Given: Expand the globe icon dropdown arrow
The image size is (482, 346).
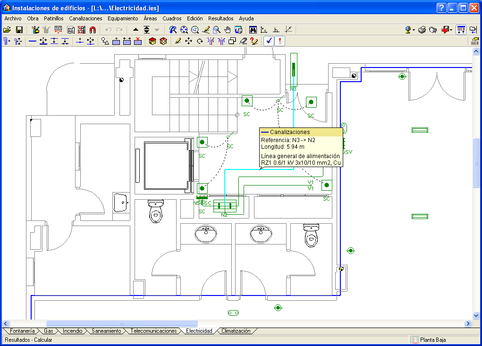Looking at the screenshot, I should pos(414,30).
